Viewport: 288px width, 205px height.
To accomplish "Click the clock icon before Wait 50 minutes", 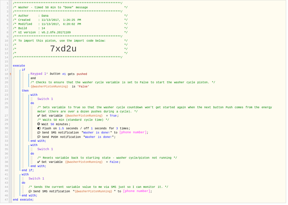I will [x=39, y=124].
